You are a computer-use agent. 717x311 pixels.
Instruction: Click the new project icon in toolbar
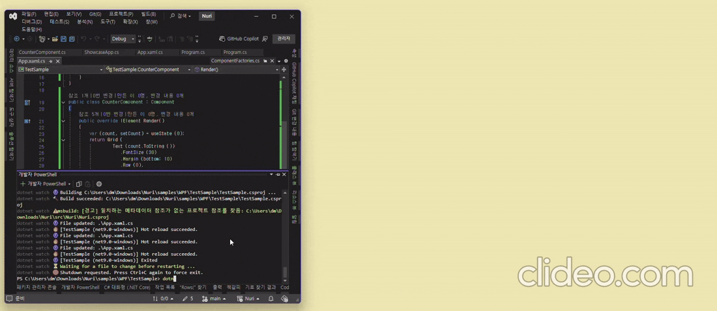click(x=42, y=39)
